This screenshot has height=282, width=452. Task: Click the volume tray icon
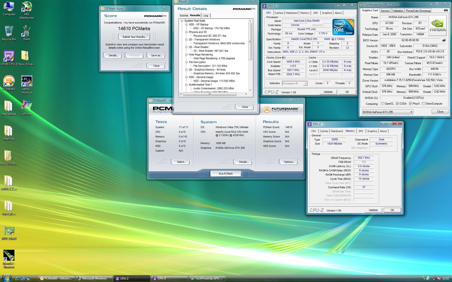[439, 279]
